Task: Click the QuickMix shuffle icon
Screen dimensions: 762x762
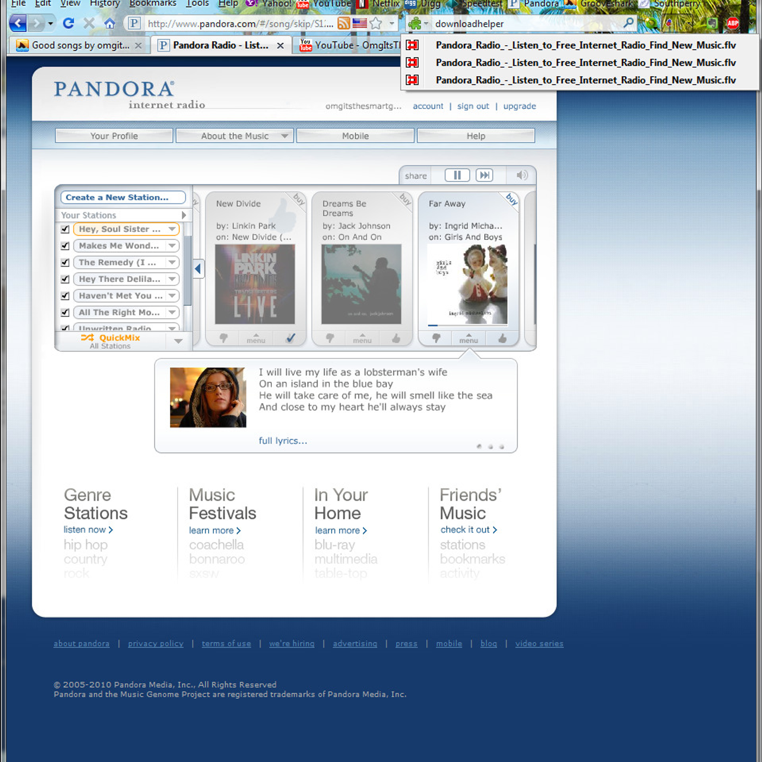Action: coord(87,338)
